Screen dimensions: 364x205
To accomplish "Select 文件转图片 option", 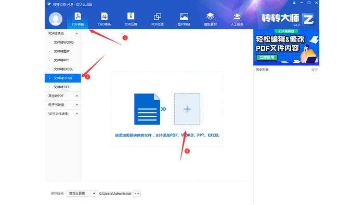I will (63, 51).
